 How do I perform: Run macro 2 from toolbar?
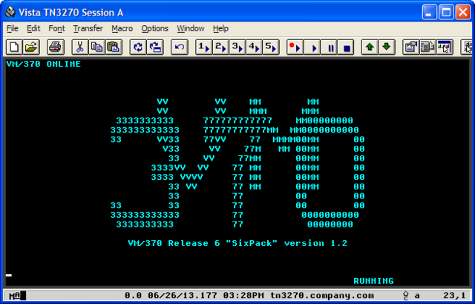pyautogui.click(x=220, y=48)
